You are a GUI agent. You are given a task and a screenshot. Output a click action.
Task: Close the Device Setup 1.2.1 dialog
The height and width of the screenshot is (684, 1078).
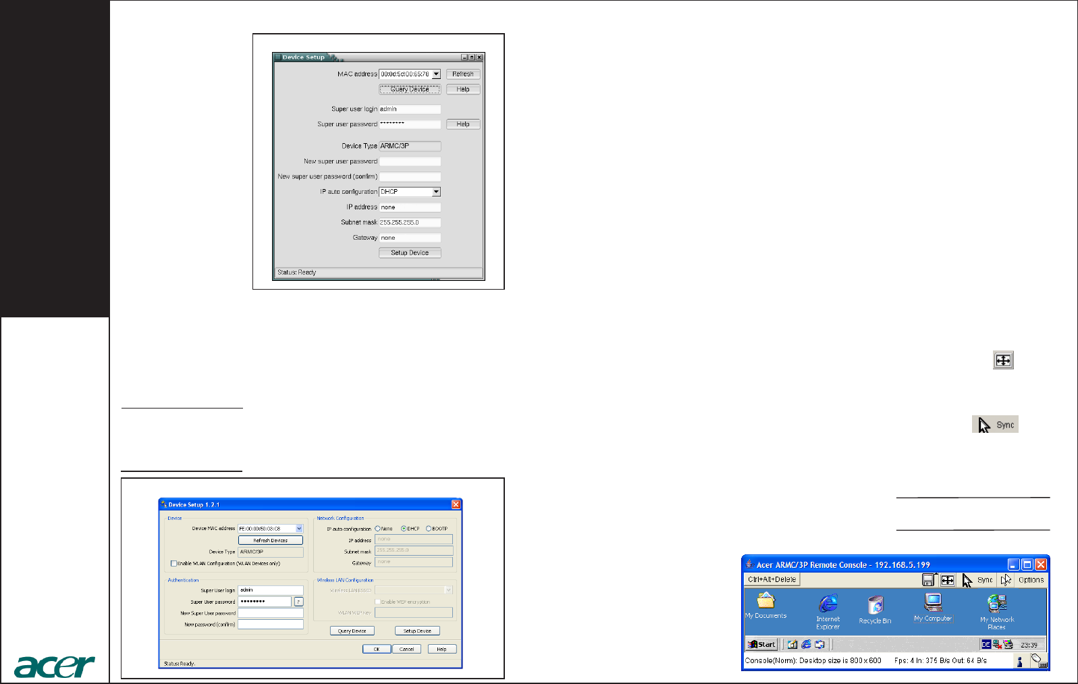point(456,504)
